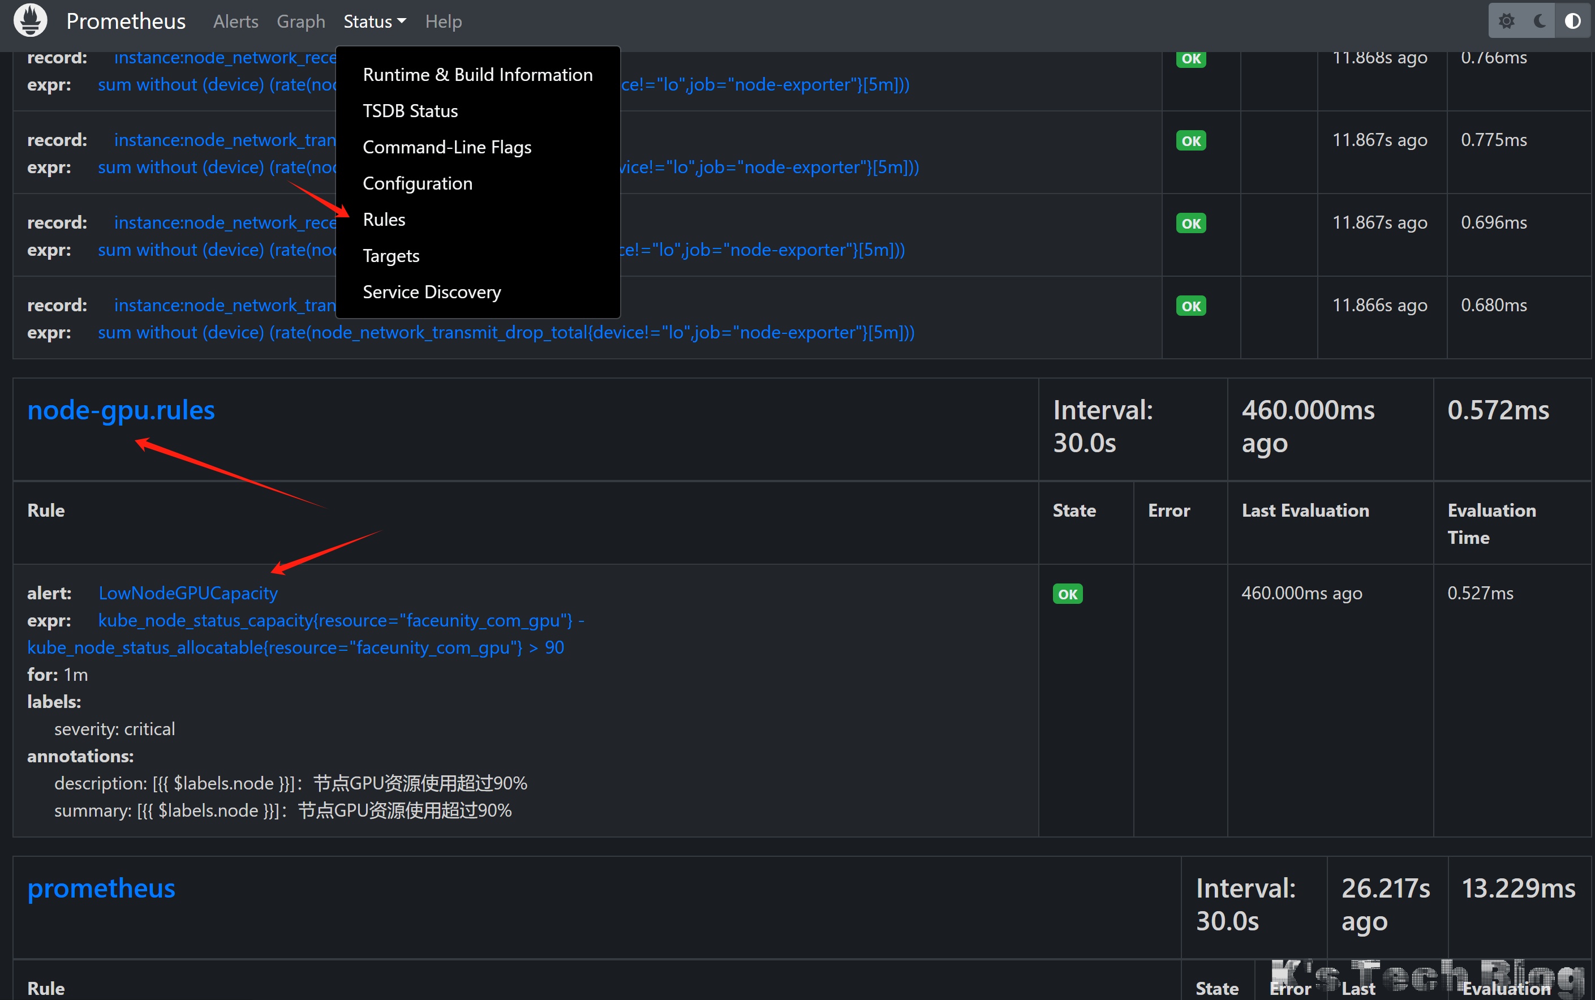
Task: Open the prometheus rule group heading
Action: pyautogui.click(x=101, y=888)
